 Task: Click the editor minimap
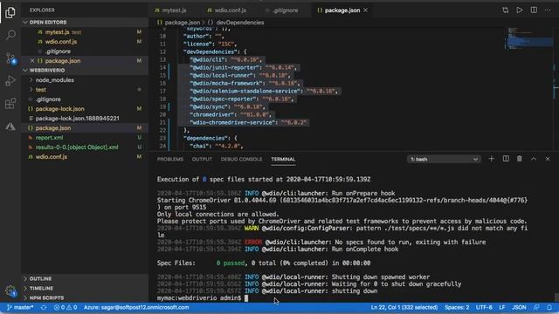[529, 38]
